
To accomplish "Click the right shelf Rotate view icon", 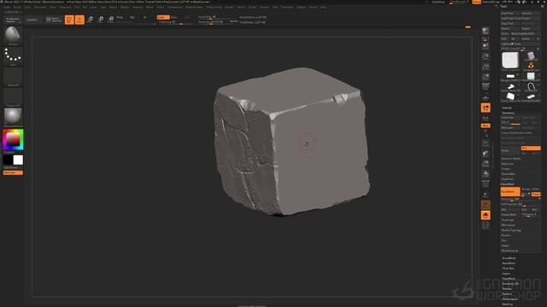I will [x=485, y=174].
